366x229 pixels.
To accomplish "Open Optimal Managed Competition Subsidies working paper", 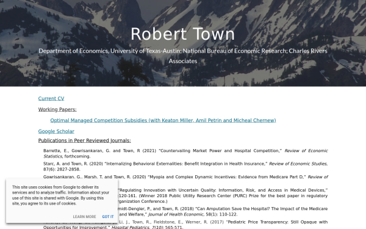I will click(x=163, y=120).
